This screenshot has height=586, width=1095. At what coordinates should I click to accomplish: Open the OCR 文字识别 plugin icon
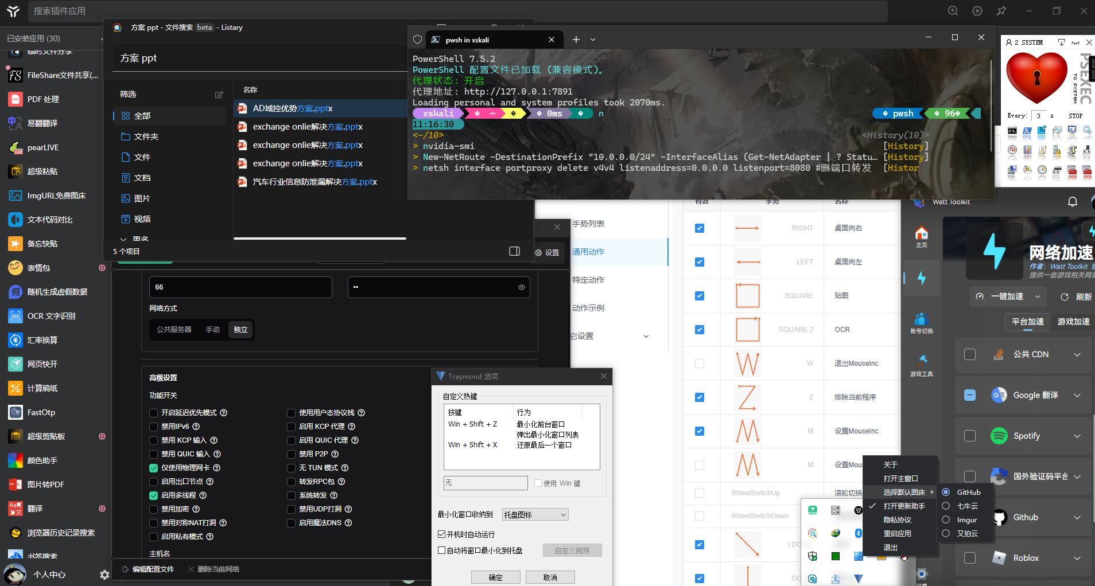tap(15, 316)
